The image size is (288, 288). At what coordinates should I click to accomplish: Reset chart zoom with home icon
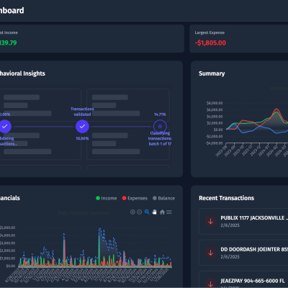coord(162,212)
